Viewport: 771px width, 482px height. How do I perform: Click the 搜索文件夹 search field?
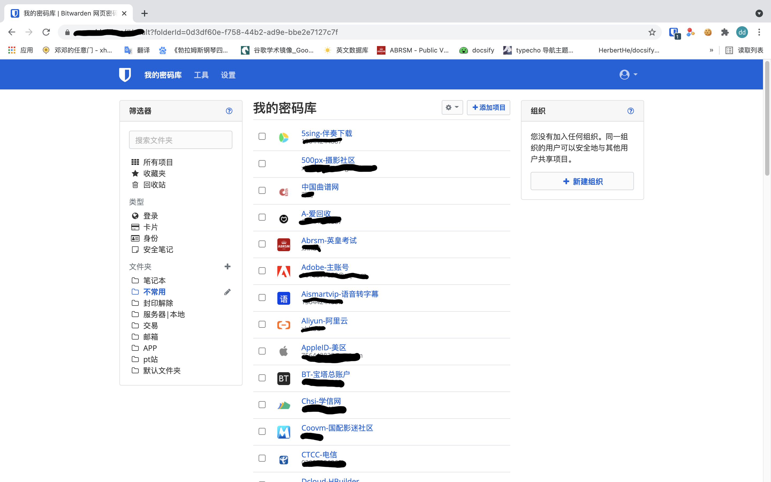(181, 140)
